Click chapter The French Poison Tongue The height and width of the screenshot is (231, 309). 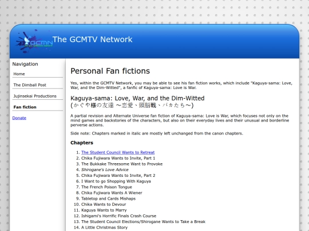pos(106,187)
